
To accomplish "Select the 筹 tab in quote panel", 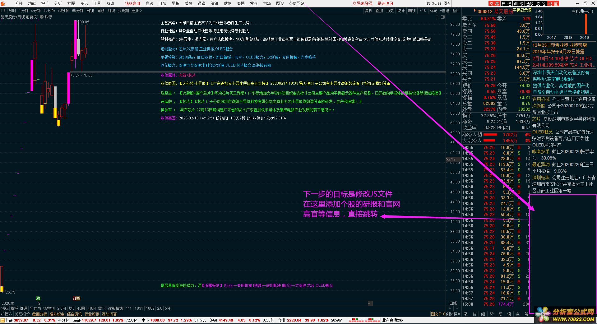I will point(526,314).
